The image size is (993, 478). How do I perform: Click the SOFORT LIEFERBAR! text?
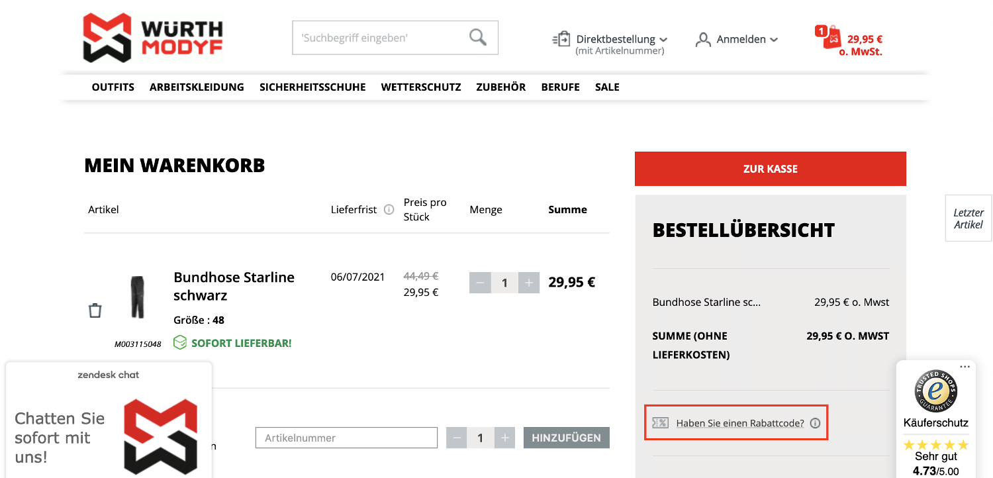click(x=242, y=343)
